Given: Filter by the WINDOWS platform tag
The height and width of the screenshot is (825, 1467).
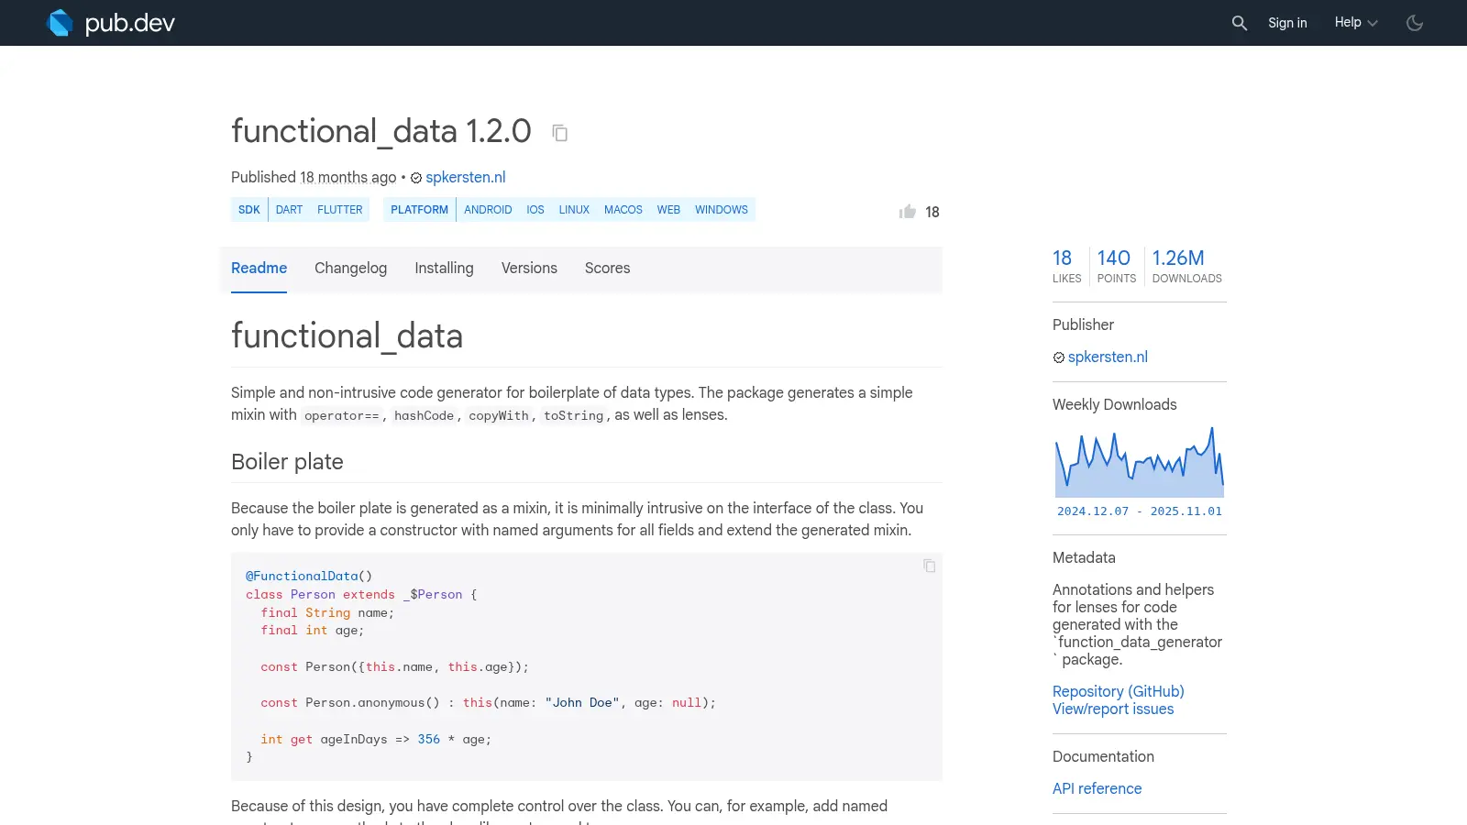Looking at the screenshot, I should [722, 210].
